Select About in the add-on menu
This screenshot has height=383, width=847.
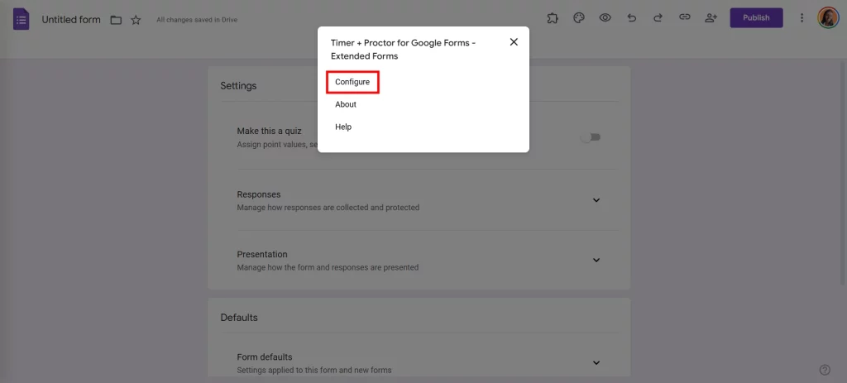(x=346, y=104)
